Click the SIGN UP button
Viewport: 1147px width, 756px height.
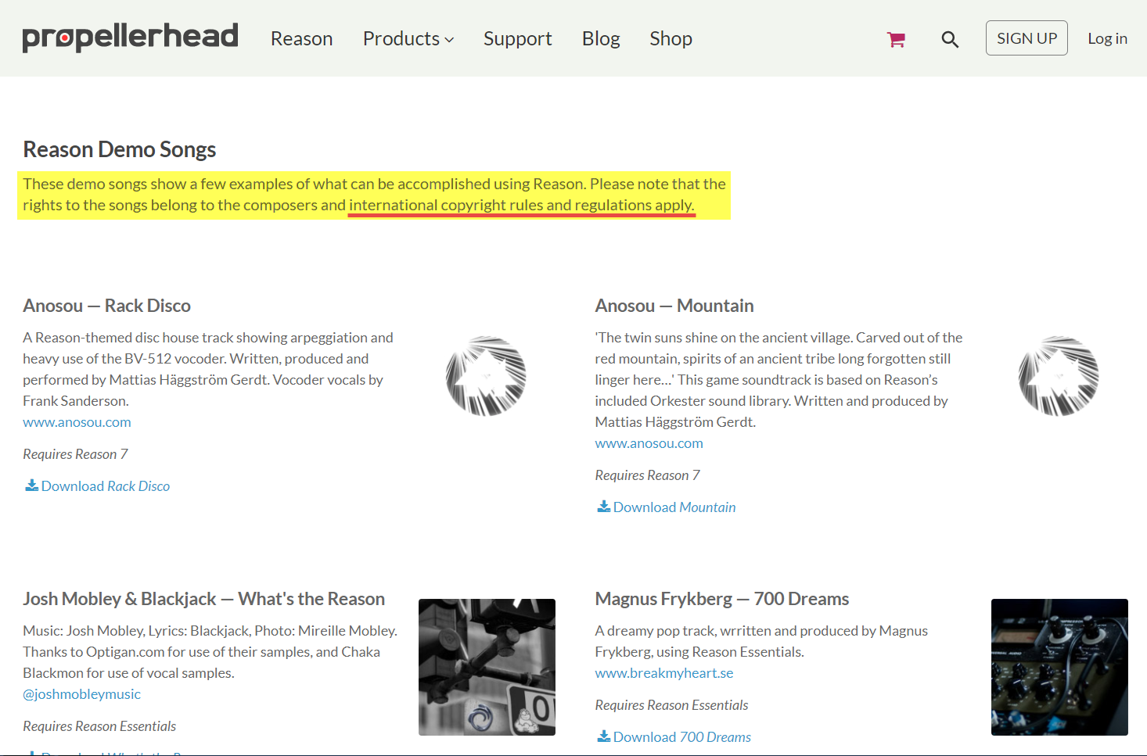[x=1027, y=38]
